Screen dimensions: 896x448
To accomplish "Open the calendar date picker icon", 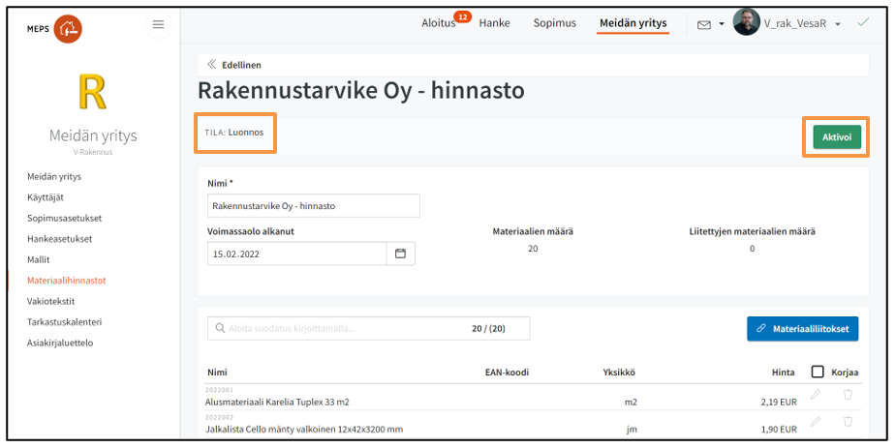I will (x=401, y=254).
